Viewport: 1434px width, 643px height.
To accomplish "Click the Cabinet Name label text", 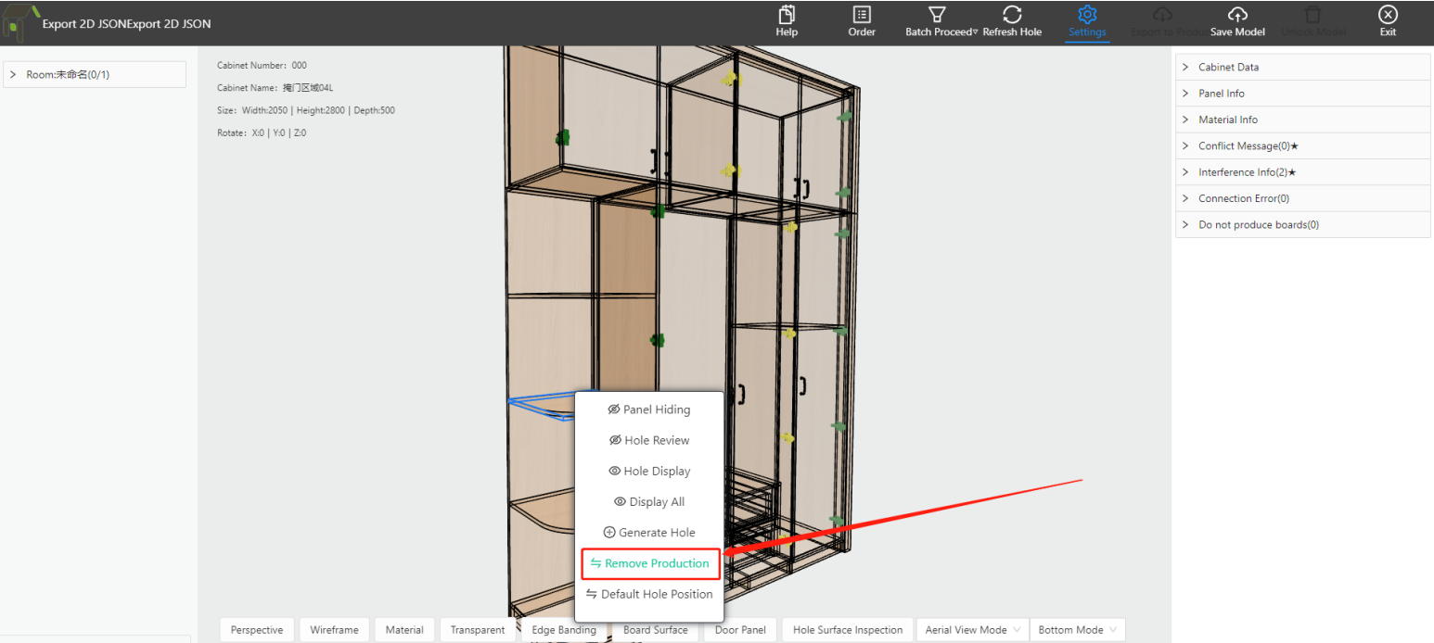I will tap(275, 88).
